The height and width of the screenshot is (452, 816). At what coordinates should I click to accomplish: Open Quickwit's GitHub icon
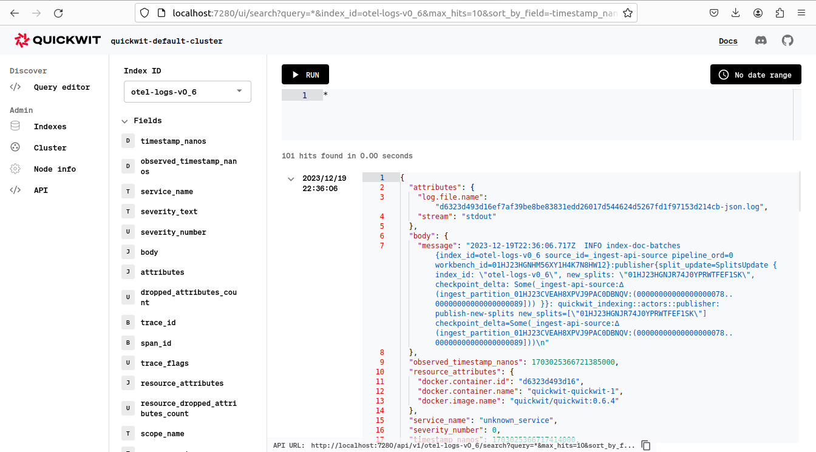(787, 41)
